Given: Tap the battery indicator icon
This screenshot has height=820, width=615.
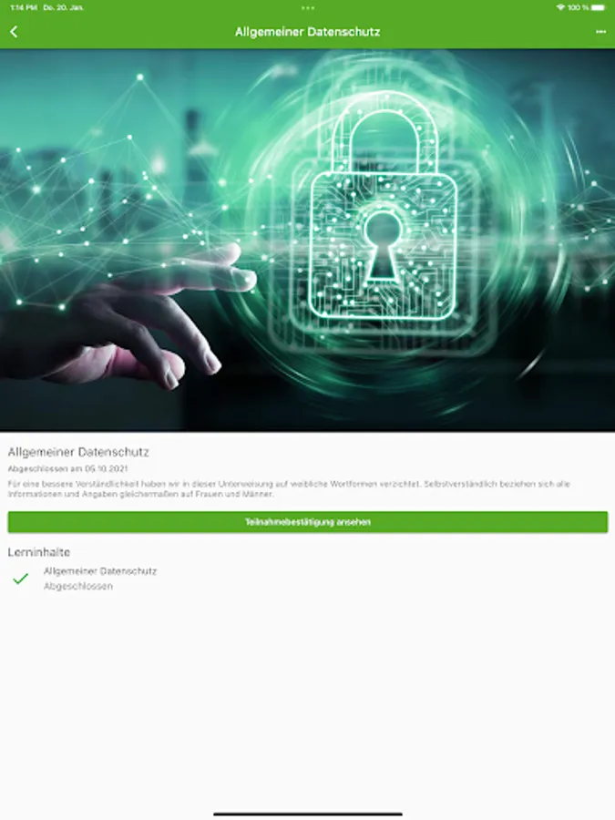Looking at the screenshot, I should [x=599, y=7].
